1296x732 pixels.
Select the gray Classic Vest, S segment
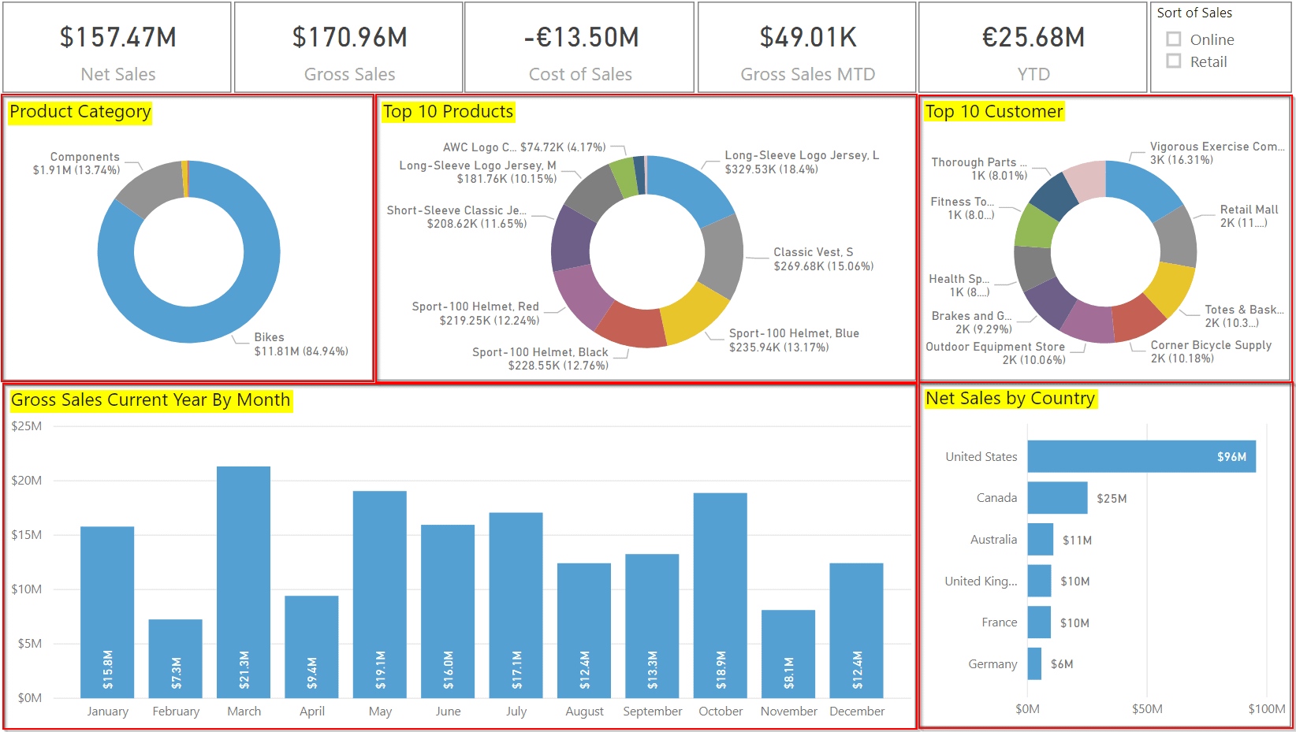tap(723, 255)
